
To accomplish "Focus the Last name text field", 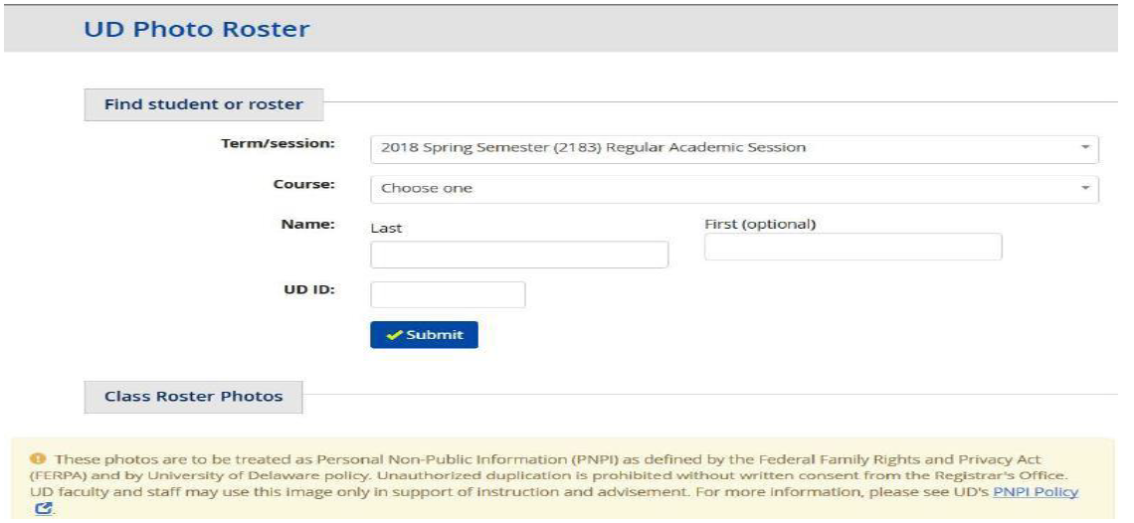I will [x=519, y=255].
